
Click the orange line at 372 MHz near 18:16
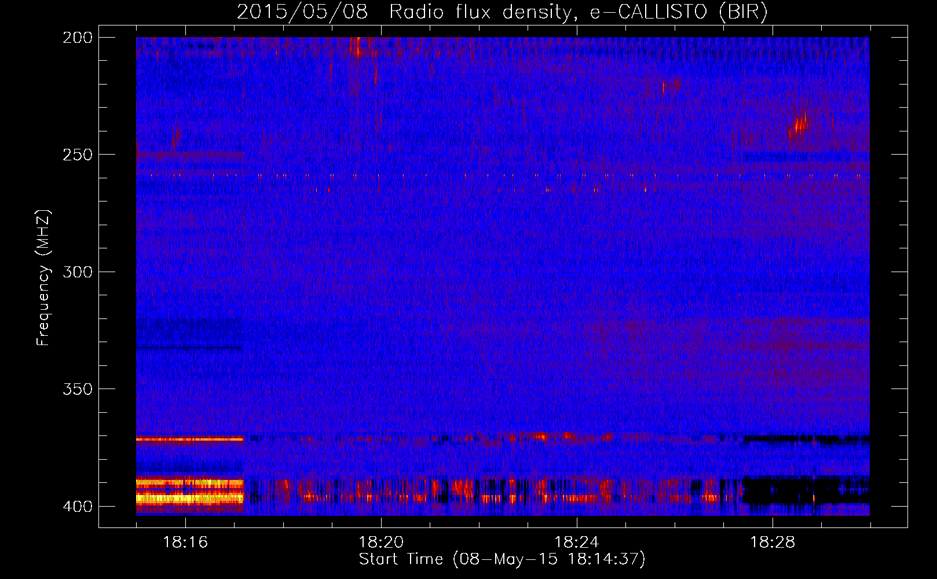coord(190,439)
